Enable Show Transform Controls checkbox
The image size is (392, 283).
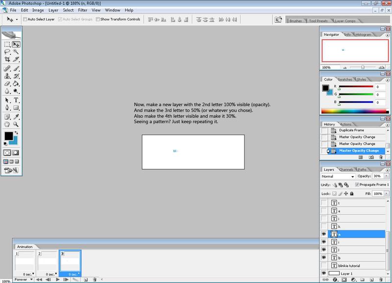click(x=98, y=19)
